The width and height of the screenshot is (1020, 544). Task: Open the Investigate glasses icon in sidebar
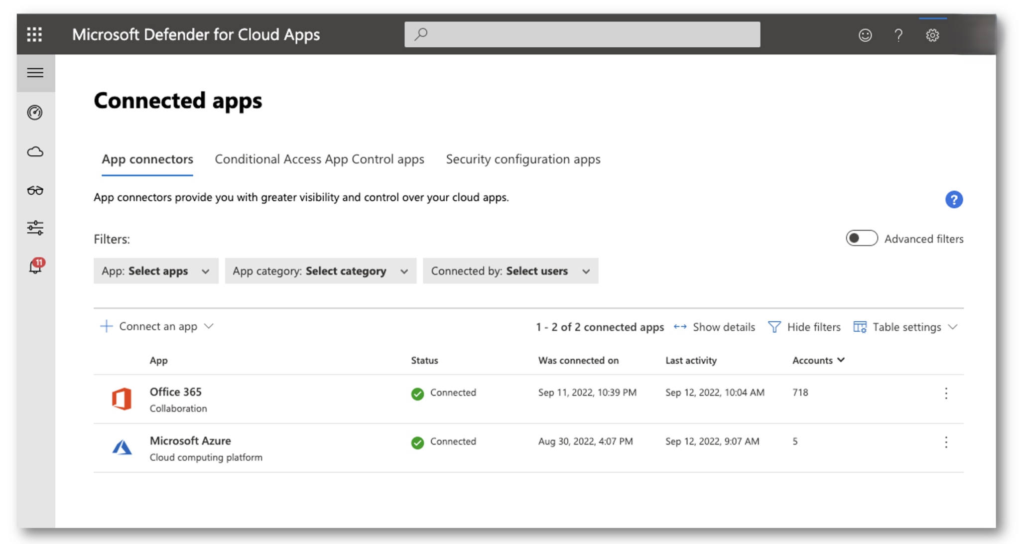pos(35,190)
